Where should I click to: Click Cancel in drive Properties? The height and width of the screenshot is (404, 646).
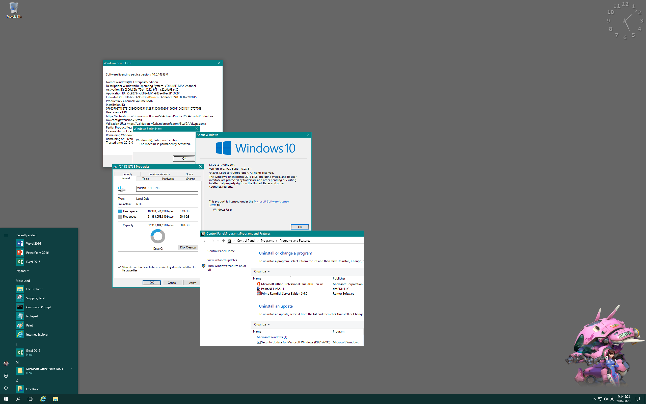coord(172,283)
